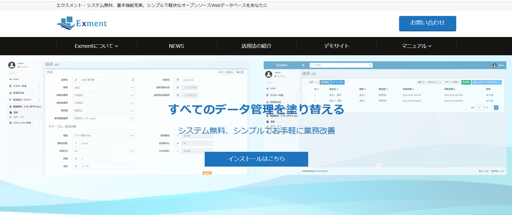Screen dimensions: 512x215
Task: Toggle select-all checkbox in right preview table
Action: (x=305, y=82)
